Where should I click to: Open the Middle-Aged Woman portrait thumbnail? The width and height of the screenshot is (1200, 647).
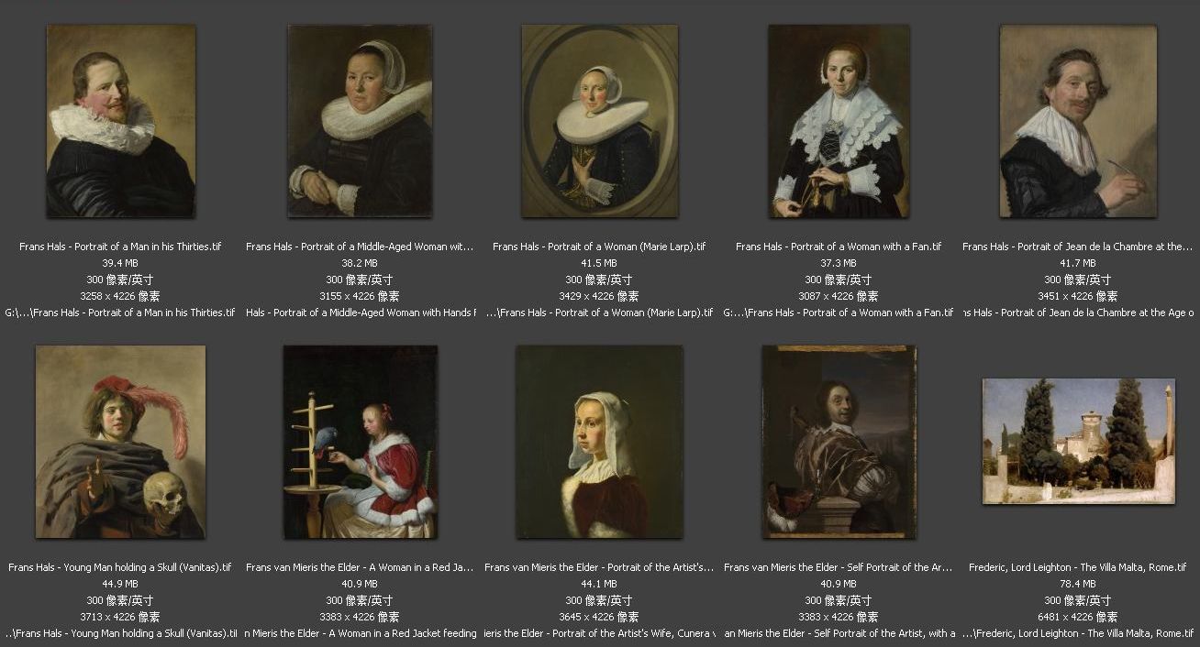tap(360, 121)
